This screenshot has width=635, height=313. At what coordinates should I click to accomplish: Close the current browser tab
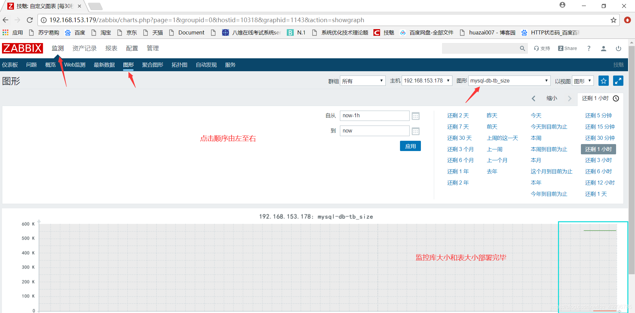(79, 6)
